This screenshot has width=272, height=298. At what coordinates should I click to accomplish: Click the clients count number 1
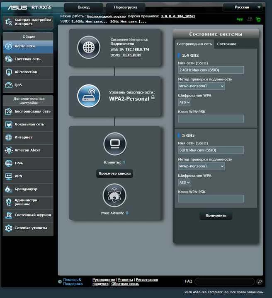coord(124,163)
